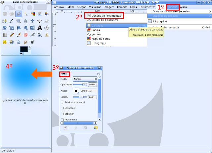
Task: Click the brush preview button showing Circle
Action: pyautogui.click(x=76, y=91)
